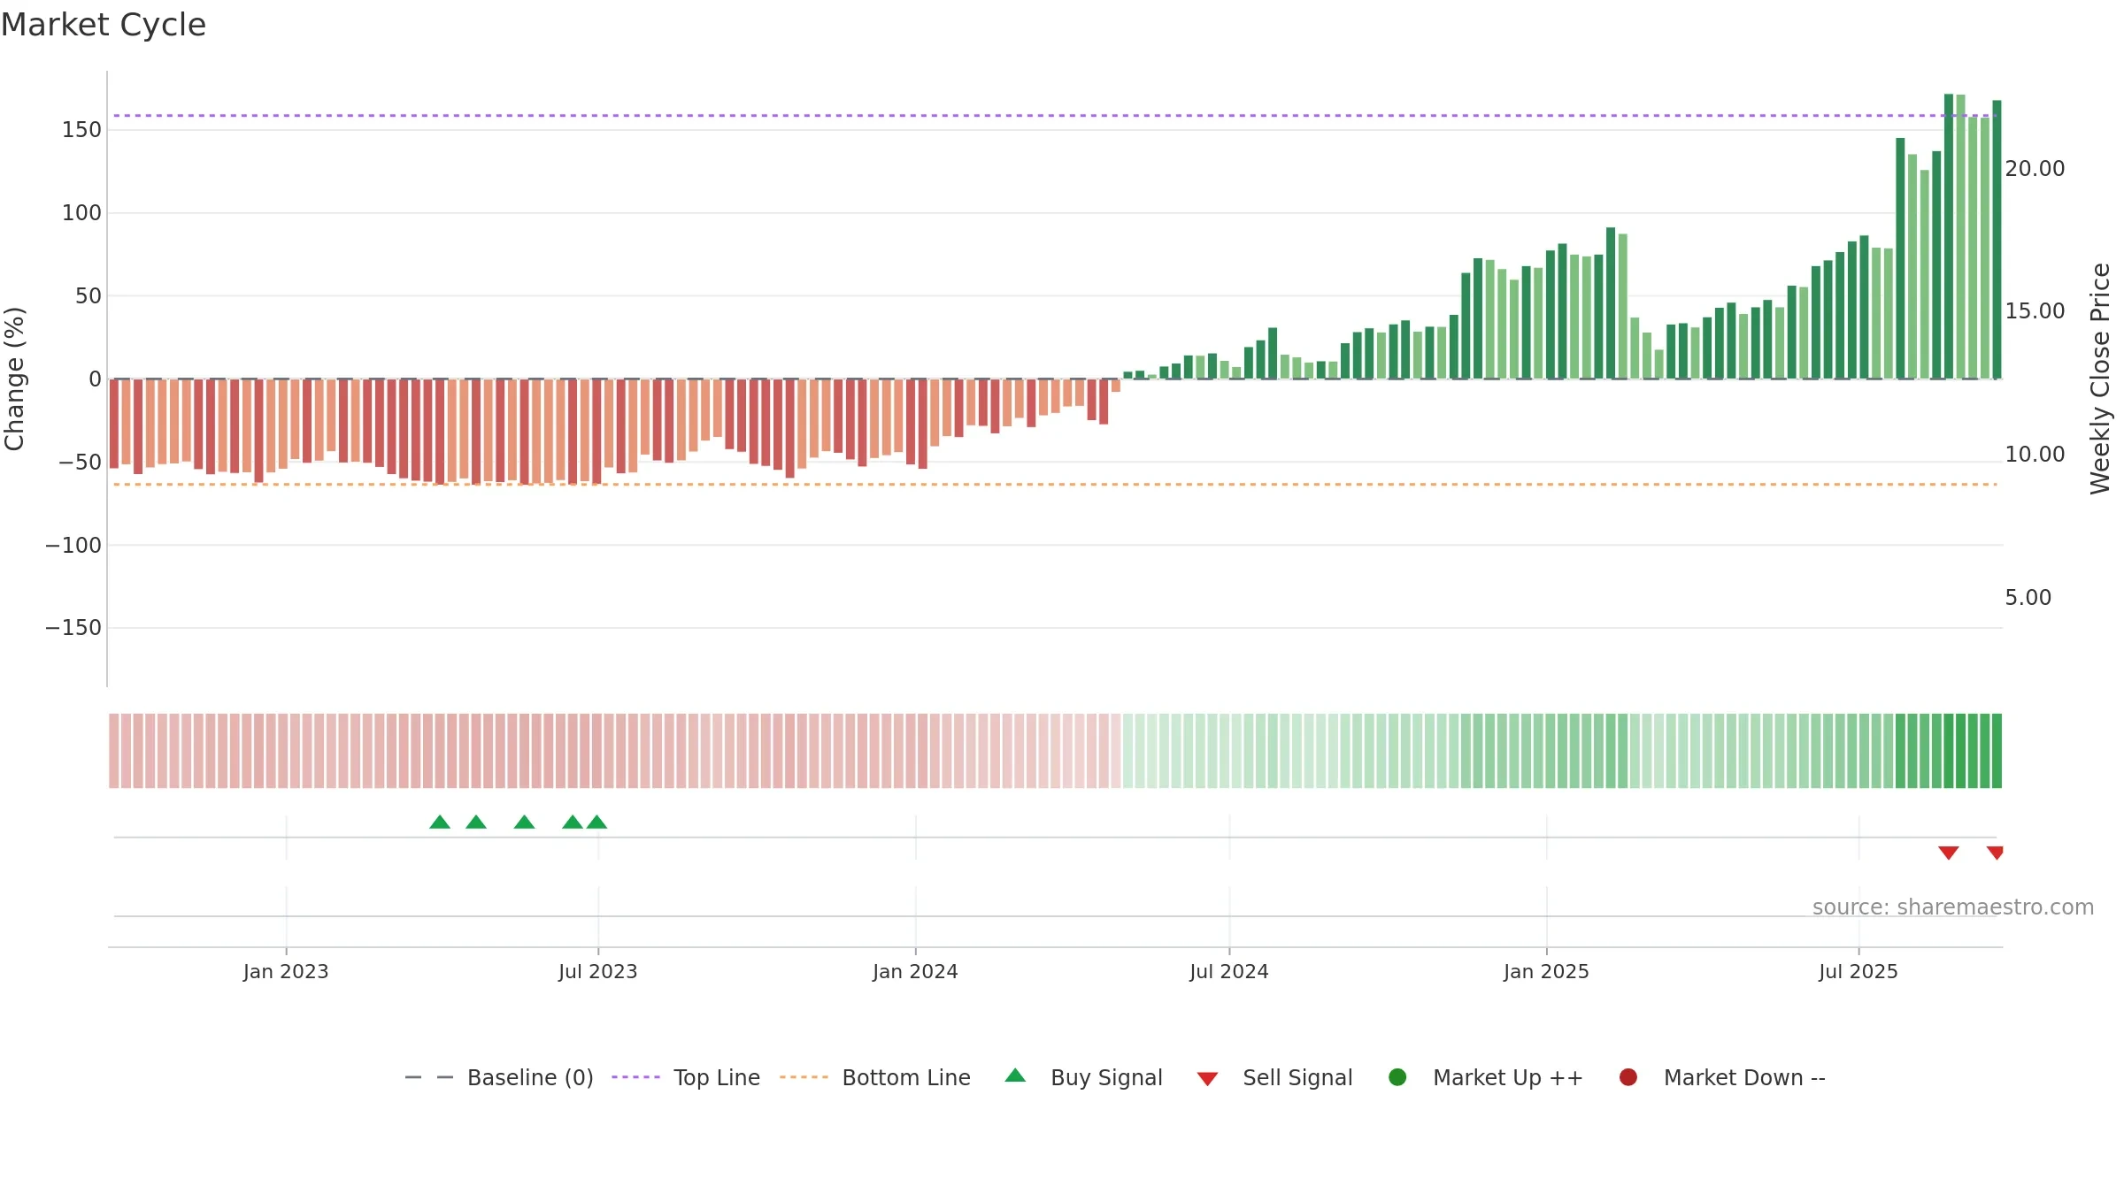Screen dimensions: 2124x1194
Task: Click the purple dotted top line on chart
Action: coord(1055,115)
